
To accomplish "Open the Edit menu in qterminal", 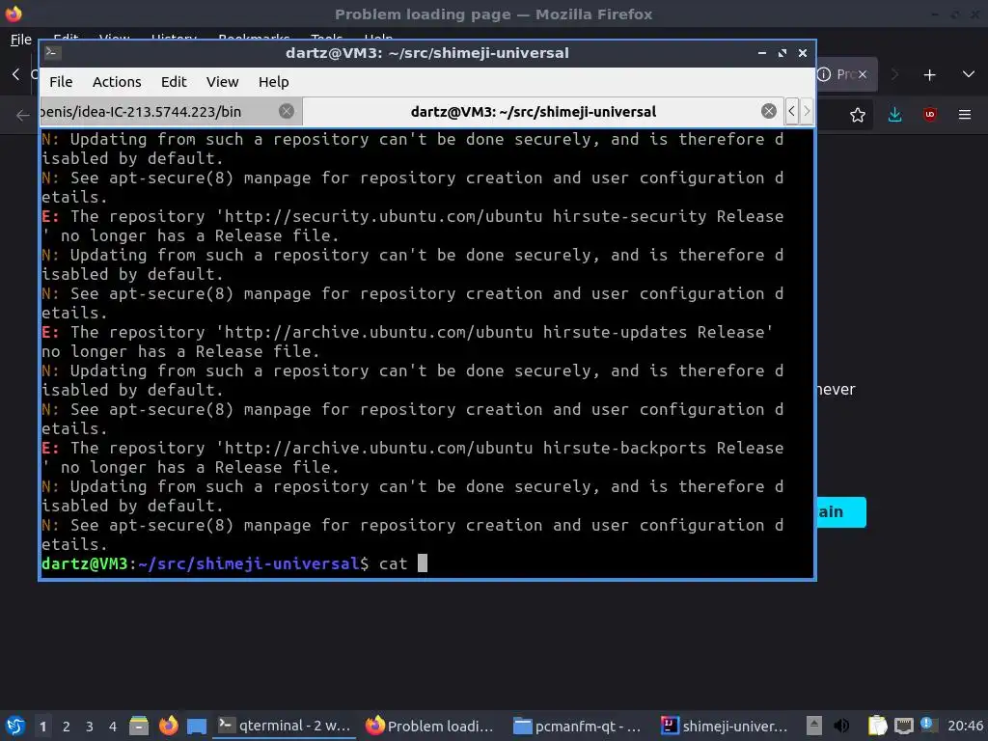I will [174, 82].
